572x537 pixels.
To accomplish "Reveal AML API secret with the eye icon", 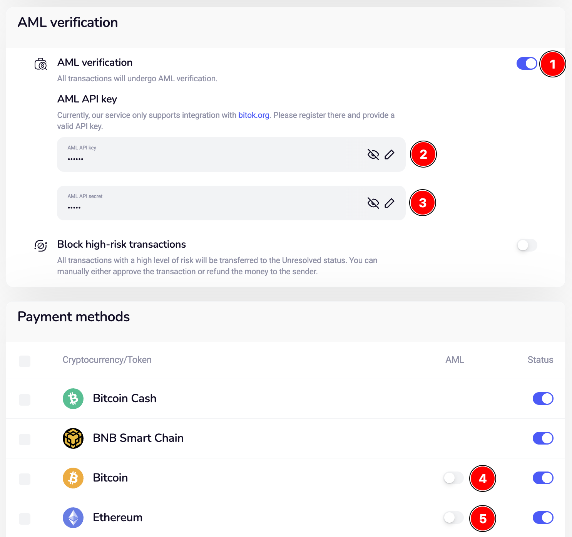I will click(x=373, y=203).
